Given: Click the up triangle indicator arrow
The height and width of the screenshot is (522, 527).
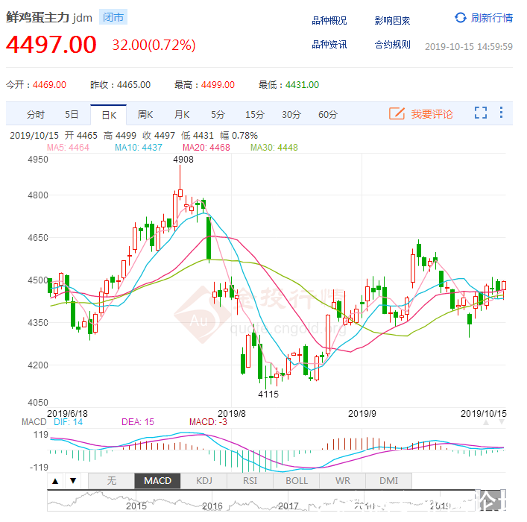Looking at the screenshot, I should coord(55,481).
